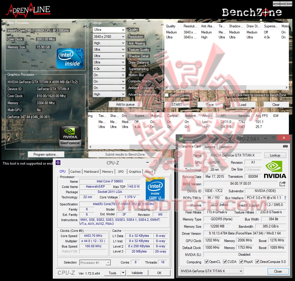This screenshot has height=281, width=295.
Task: Expand the Advanced Shadows dropdown
Action: point(109,94)
